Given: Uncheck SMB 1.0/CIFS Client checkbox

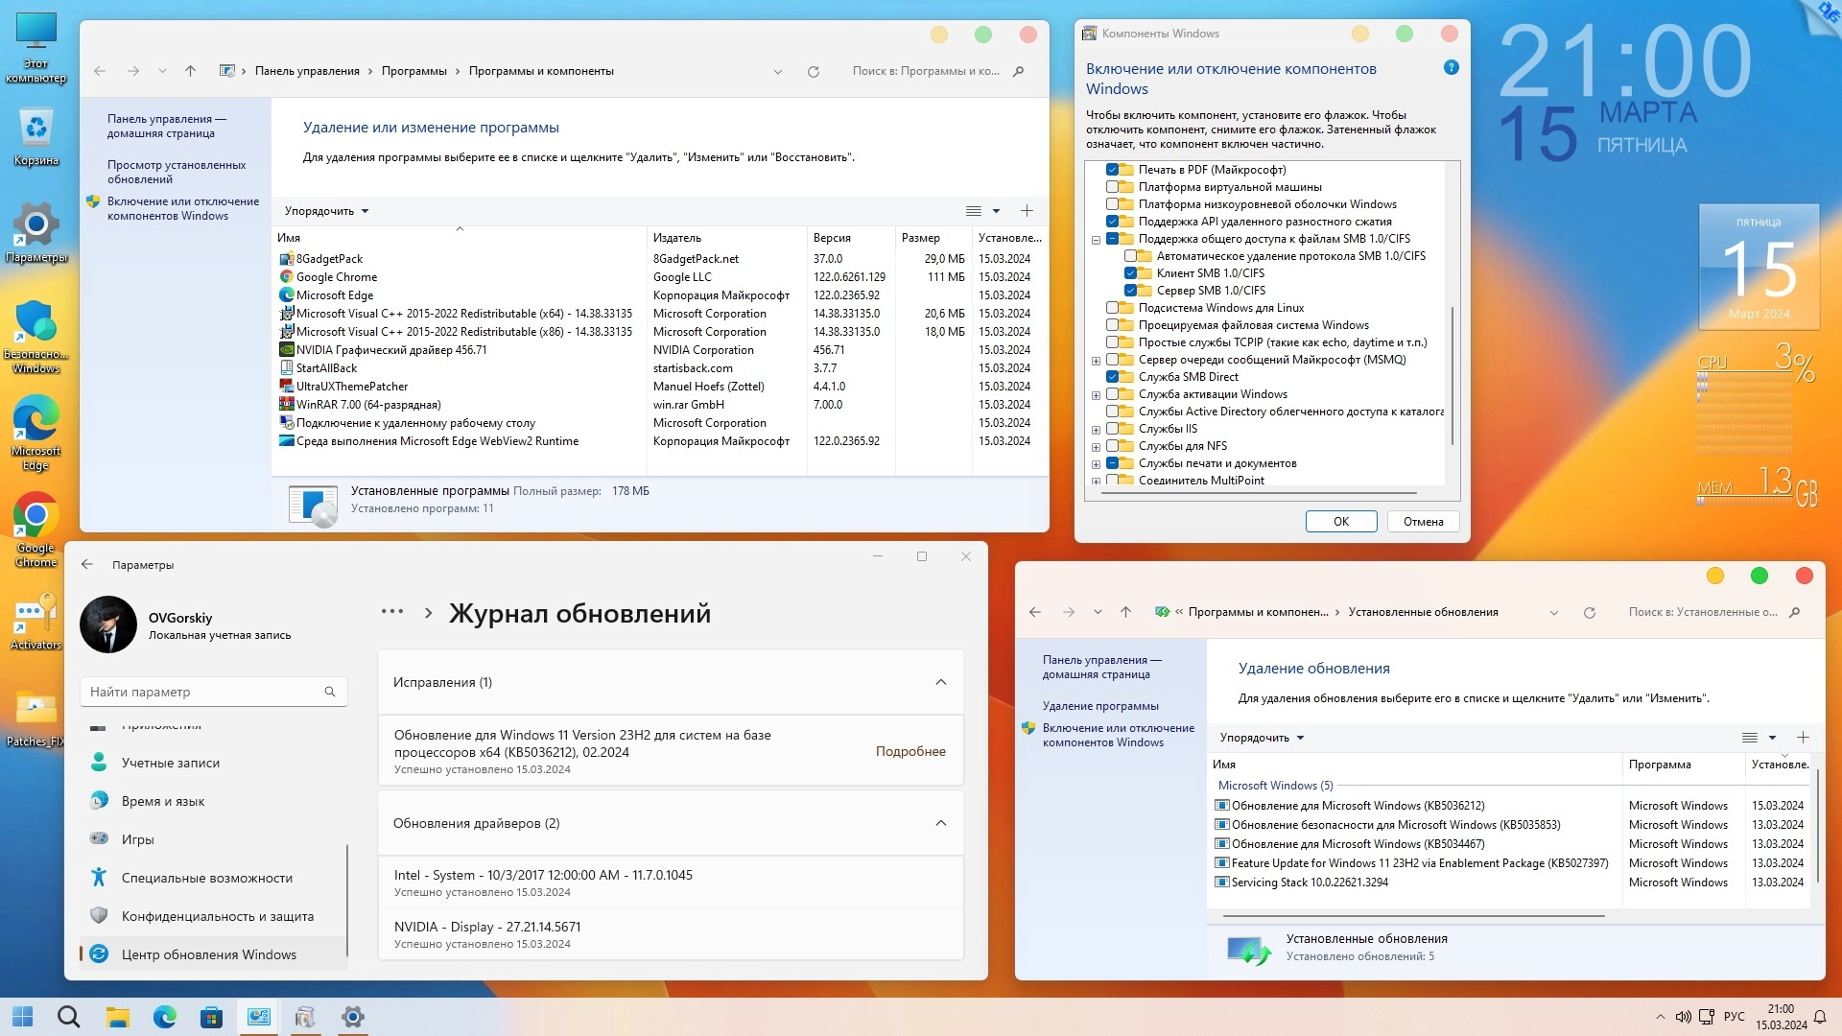Looking at the screenshot, I should pos(1131,273).
